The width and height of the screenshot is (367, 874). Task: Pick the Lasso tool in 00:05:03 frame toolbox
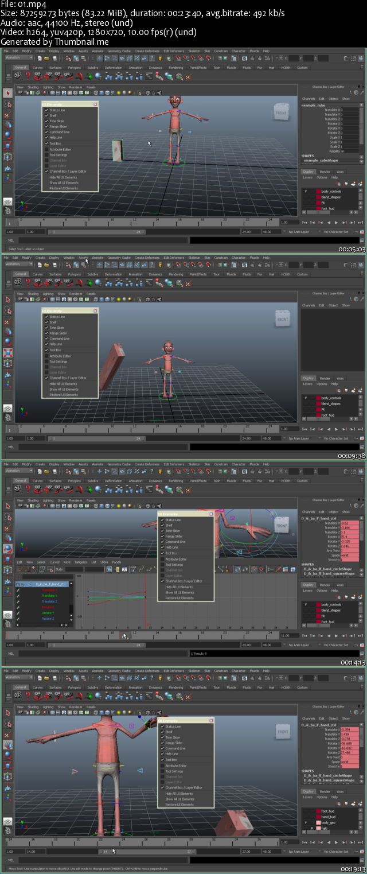pyautogui.click(x=8, y=104)
